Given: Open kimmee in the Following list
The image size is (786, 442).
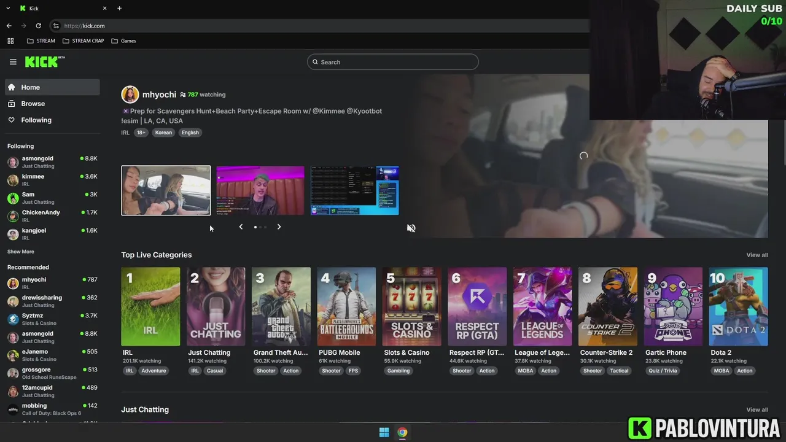Looking at the screenshot, I should click(52, 180).
